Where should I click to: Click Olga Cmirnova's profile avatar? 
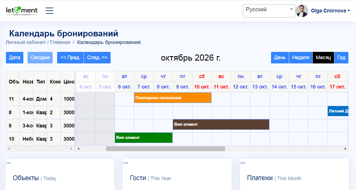click(x=302, y=11)
